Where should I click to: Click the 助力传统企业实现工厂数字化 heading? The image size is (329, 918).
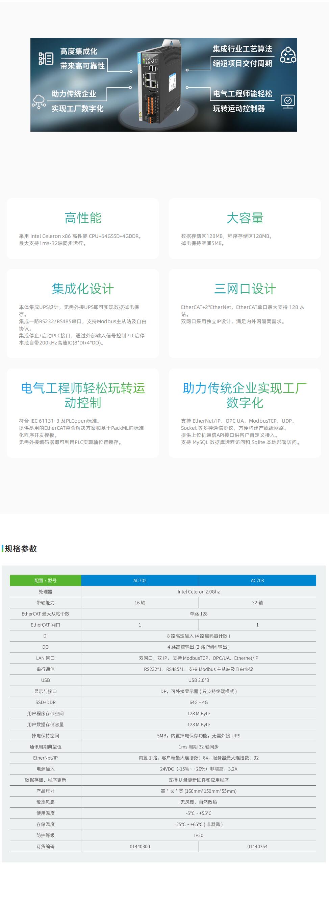coord(245,395)
